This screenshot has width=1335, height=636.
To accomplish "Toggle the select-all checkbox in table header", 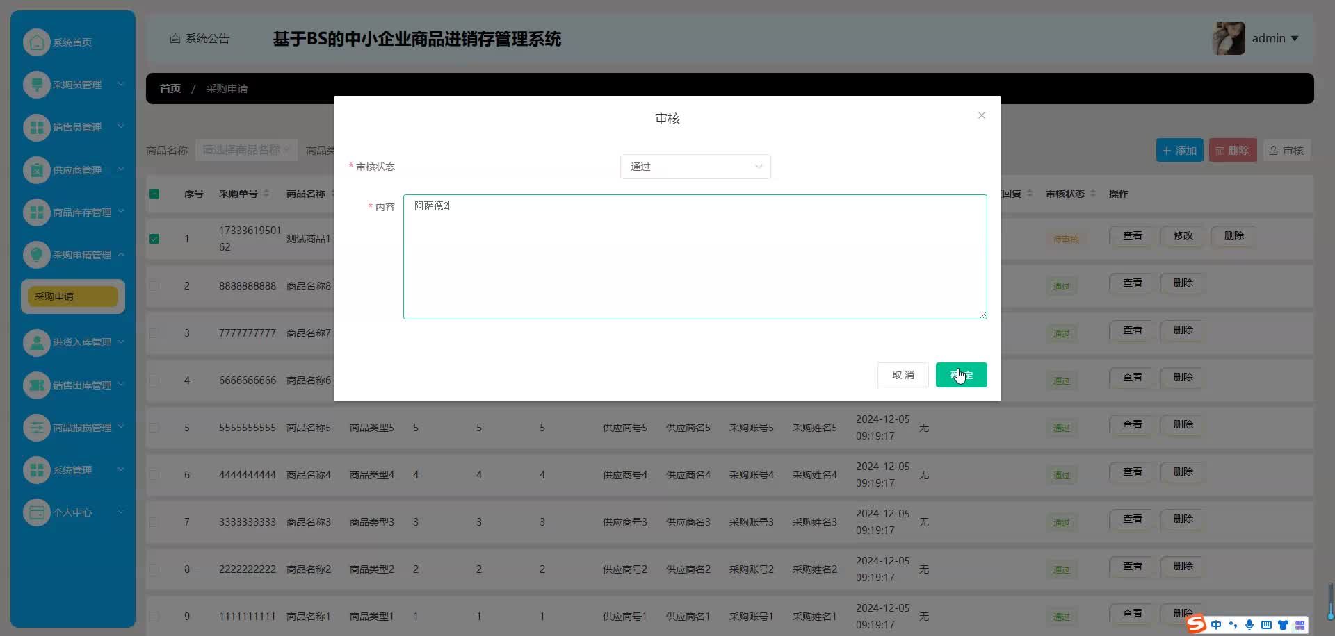I will tap(154, 194).
